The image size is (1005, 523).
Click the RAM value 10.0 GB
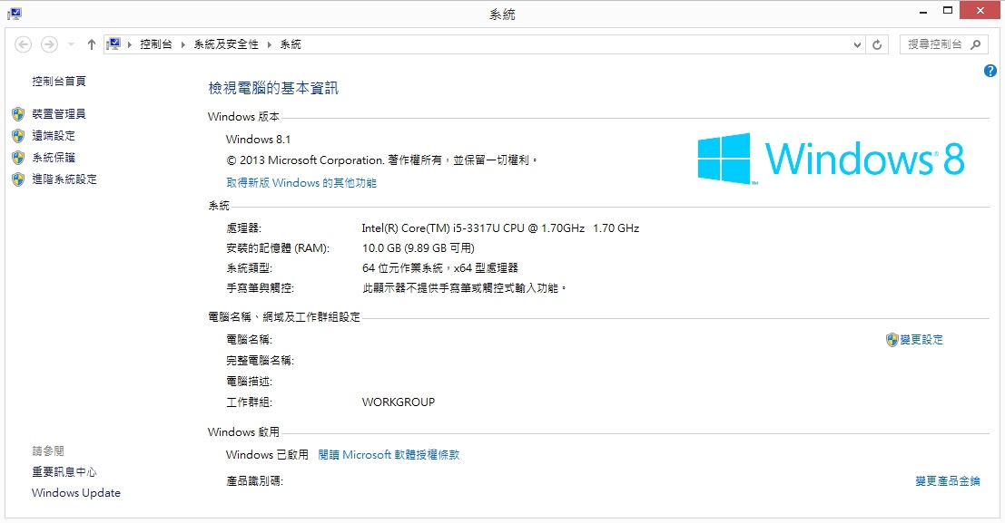(419, 248)
